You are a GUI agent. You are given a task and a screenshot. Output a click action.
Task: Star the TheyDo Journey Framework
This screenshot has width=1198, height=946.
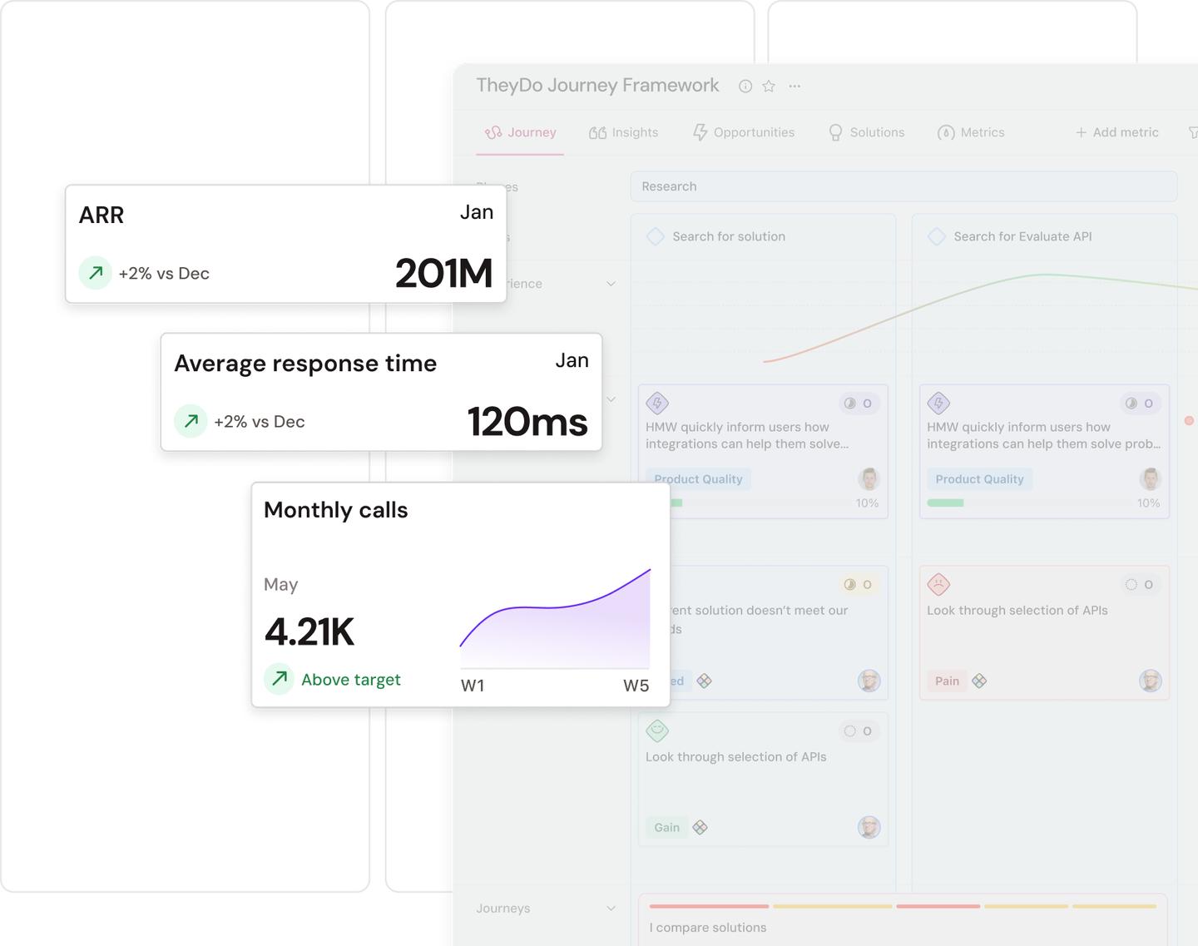[x=769, y=87]
